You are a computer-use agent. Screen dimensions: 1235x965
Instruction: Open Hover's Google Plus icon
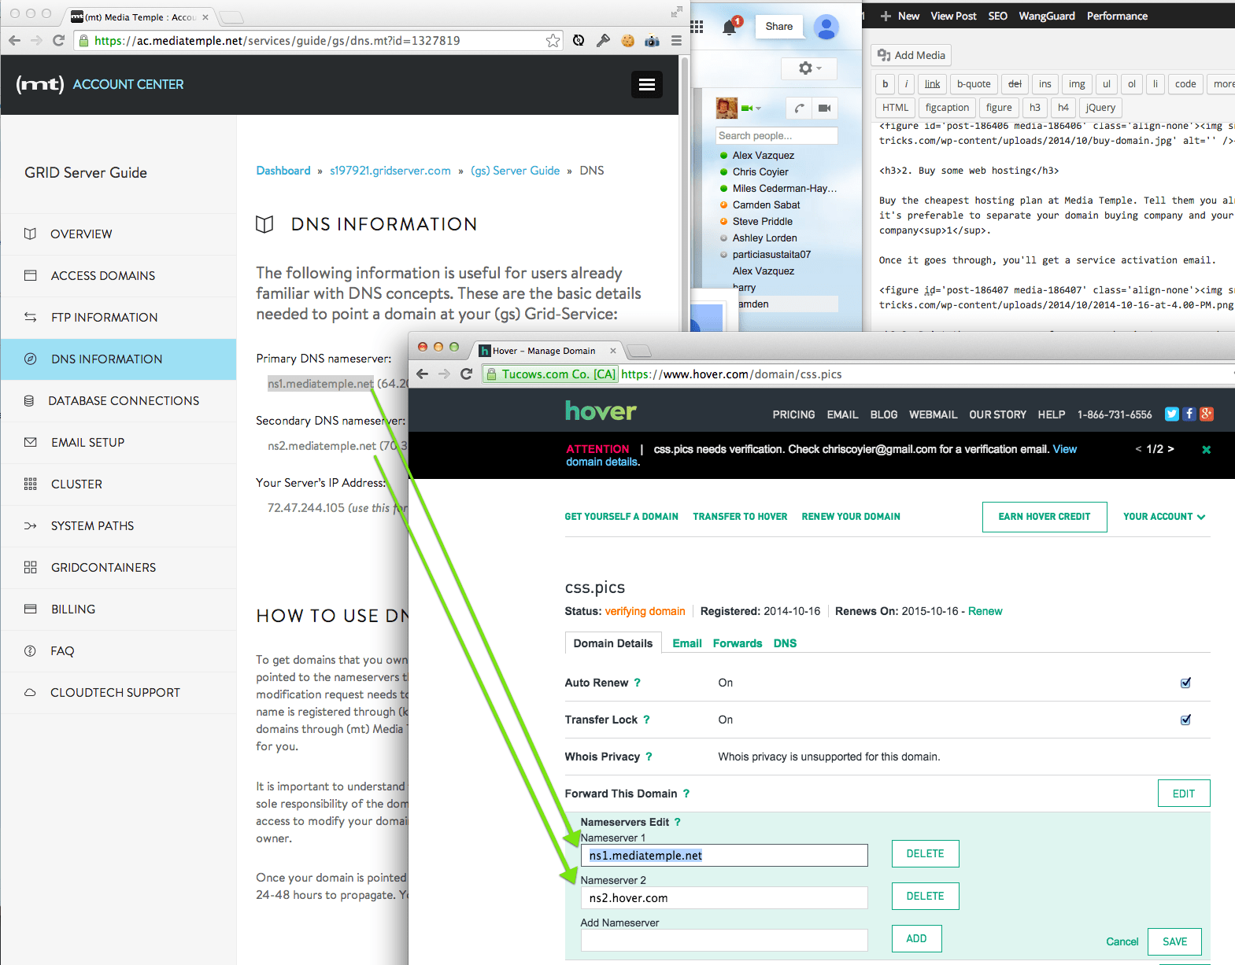point(1206,414)
